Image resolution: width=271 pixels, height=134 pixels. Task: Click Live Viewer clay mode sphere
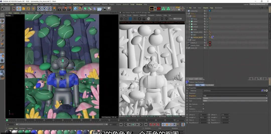[149, 19]
